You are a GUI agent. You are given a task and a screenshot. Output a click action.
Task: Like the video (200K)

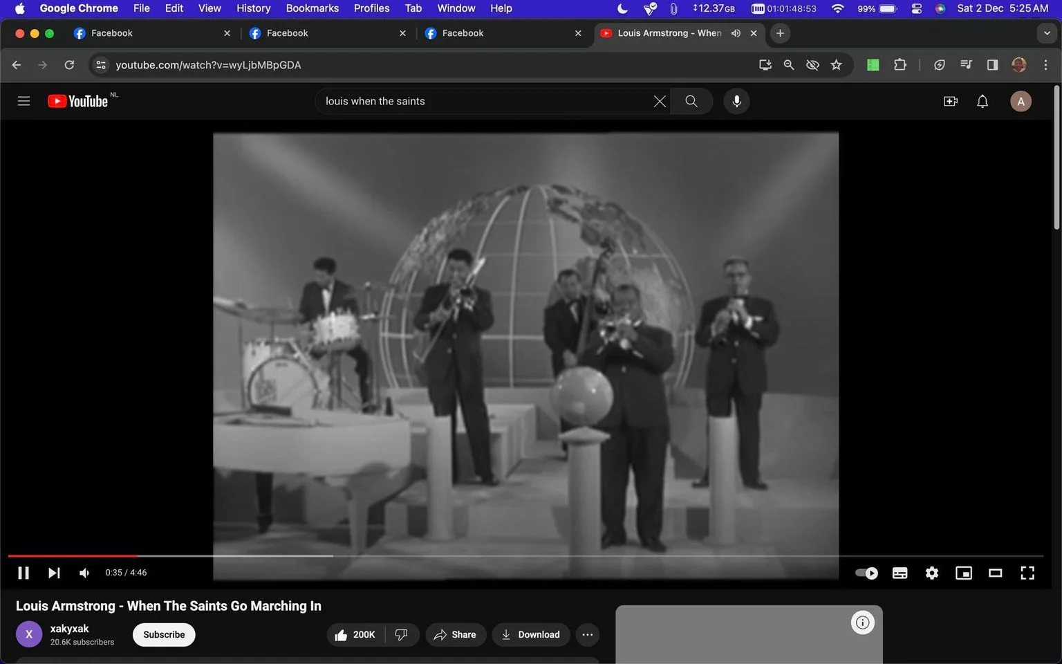pos(355,635)
